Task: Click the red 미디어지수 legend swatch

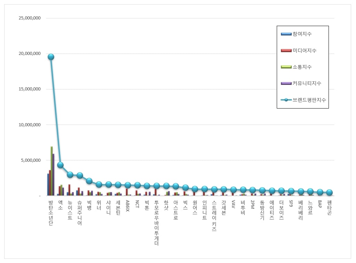Action: click(x=286, y=50)
